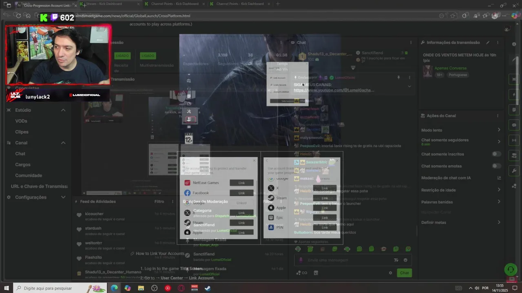Viewport: 522px width, 293px height.
Task: Open the new browser tab plus button
Action: pos(278,4)
